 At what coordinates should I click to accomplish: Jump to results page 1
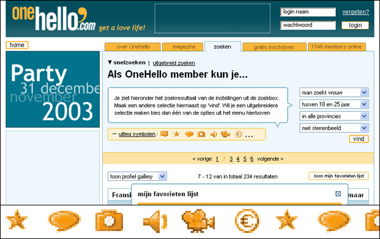point(217,159)
